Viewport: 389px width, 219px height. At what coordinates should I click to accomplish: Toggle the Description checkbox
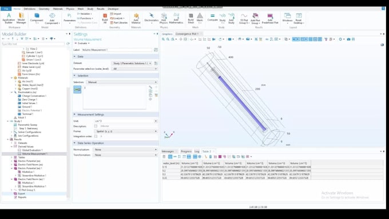(96, 126)
